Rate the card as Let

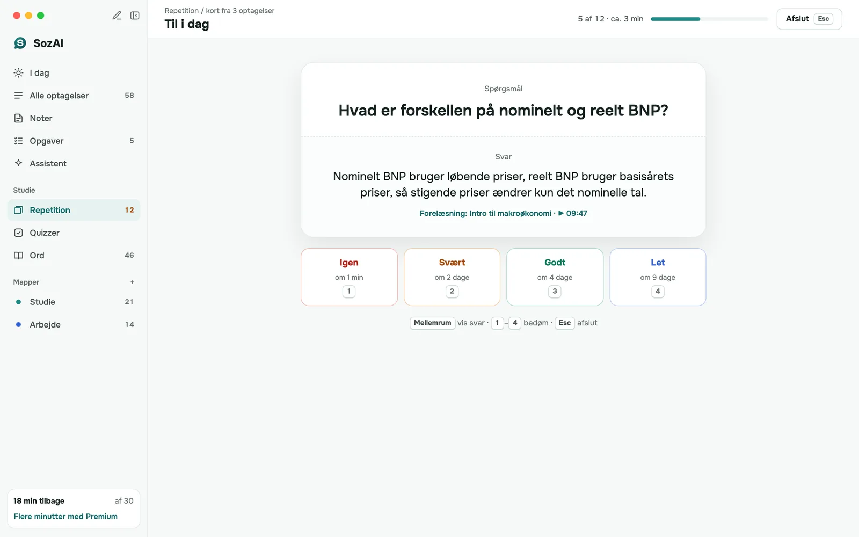[x=658, y=277]
